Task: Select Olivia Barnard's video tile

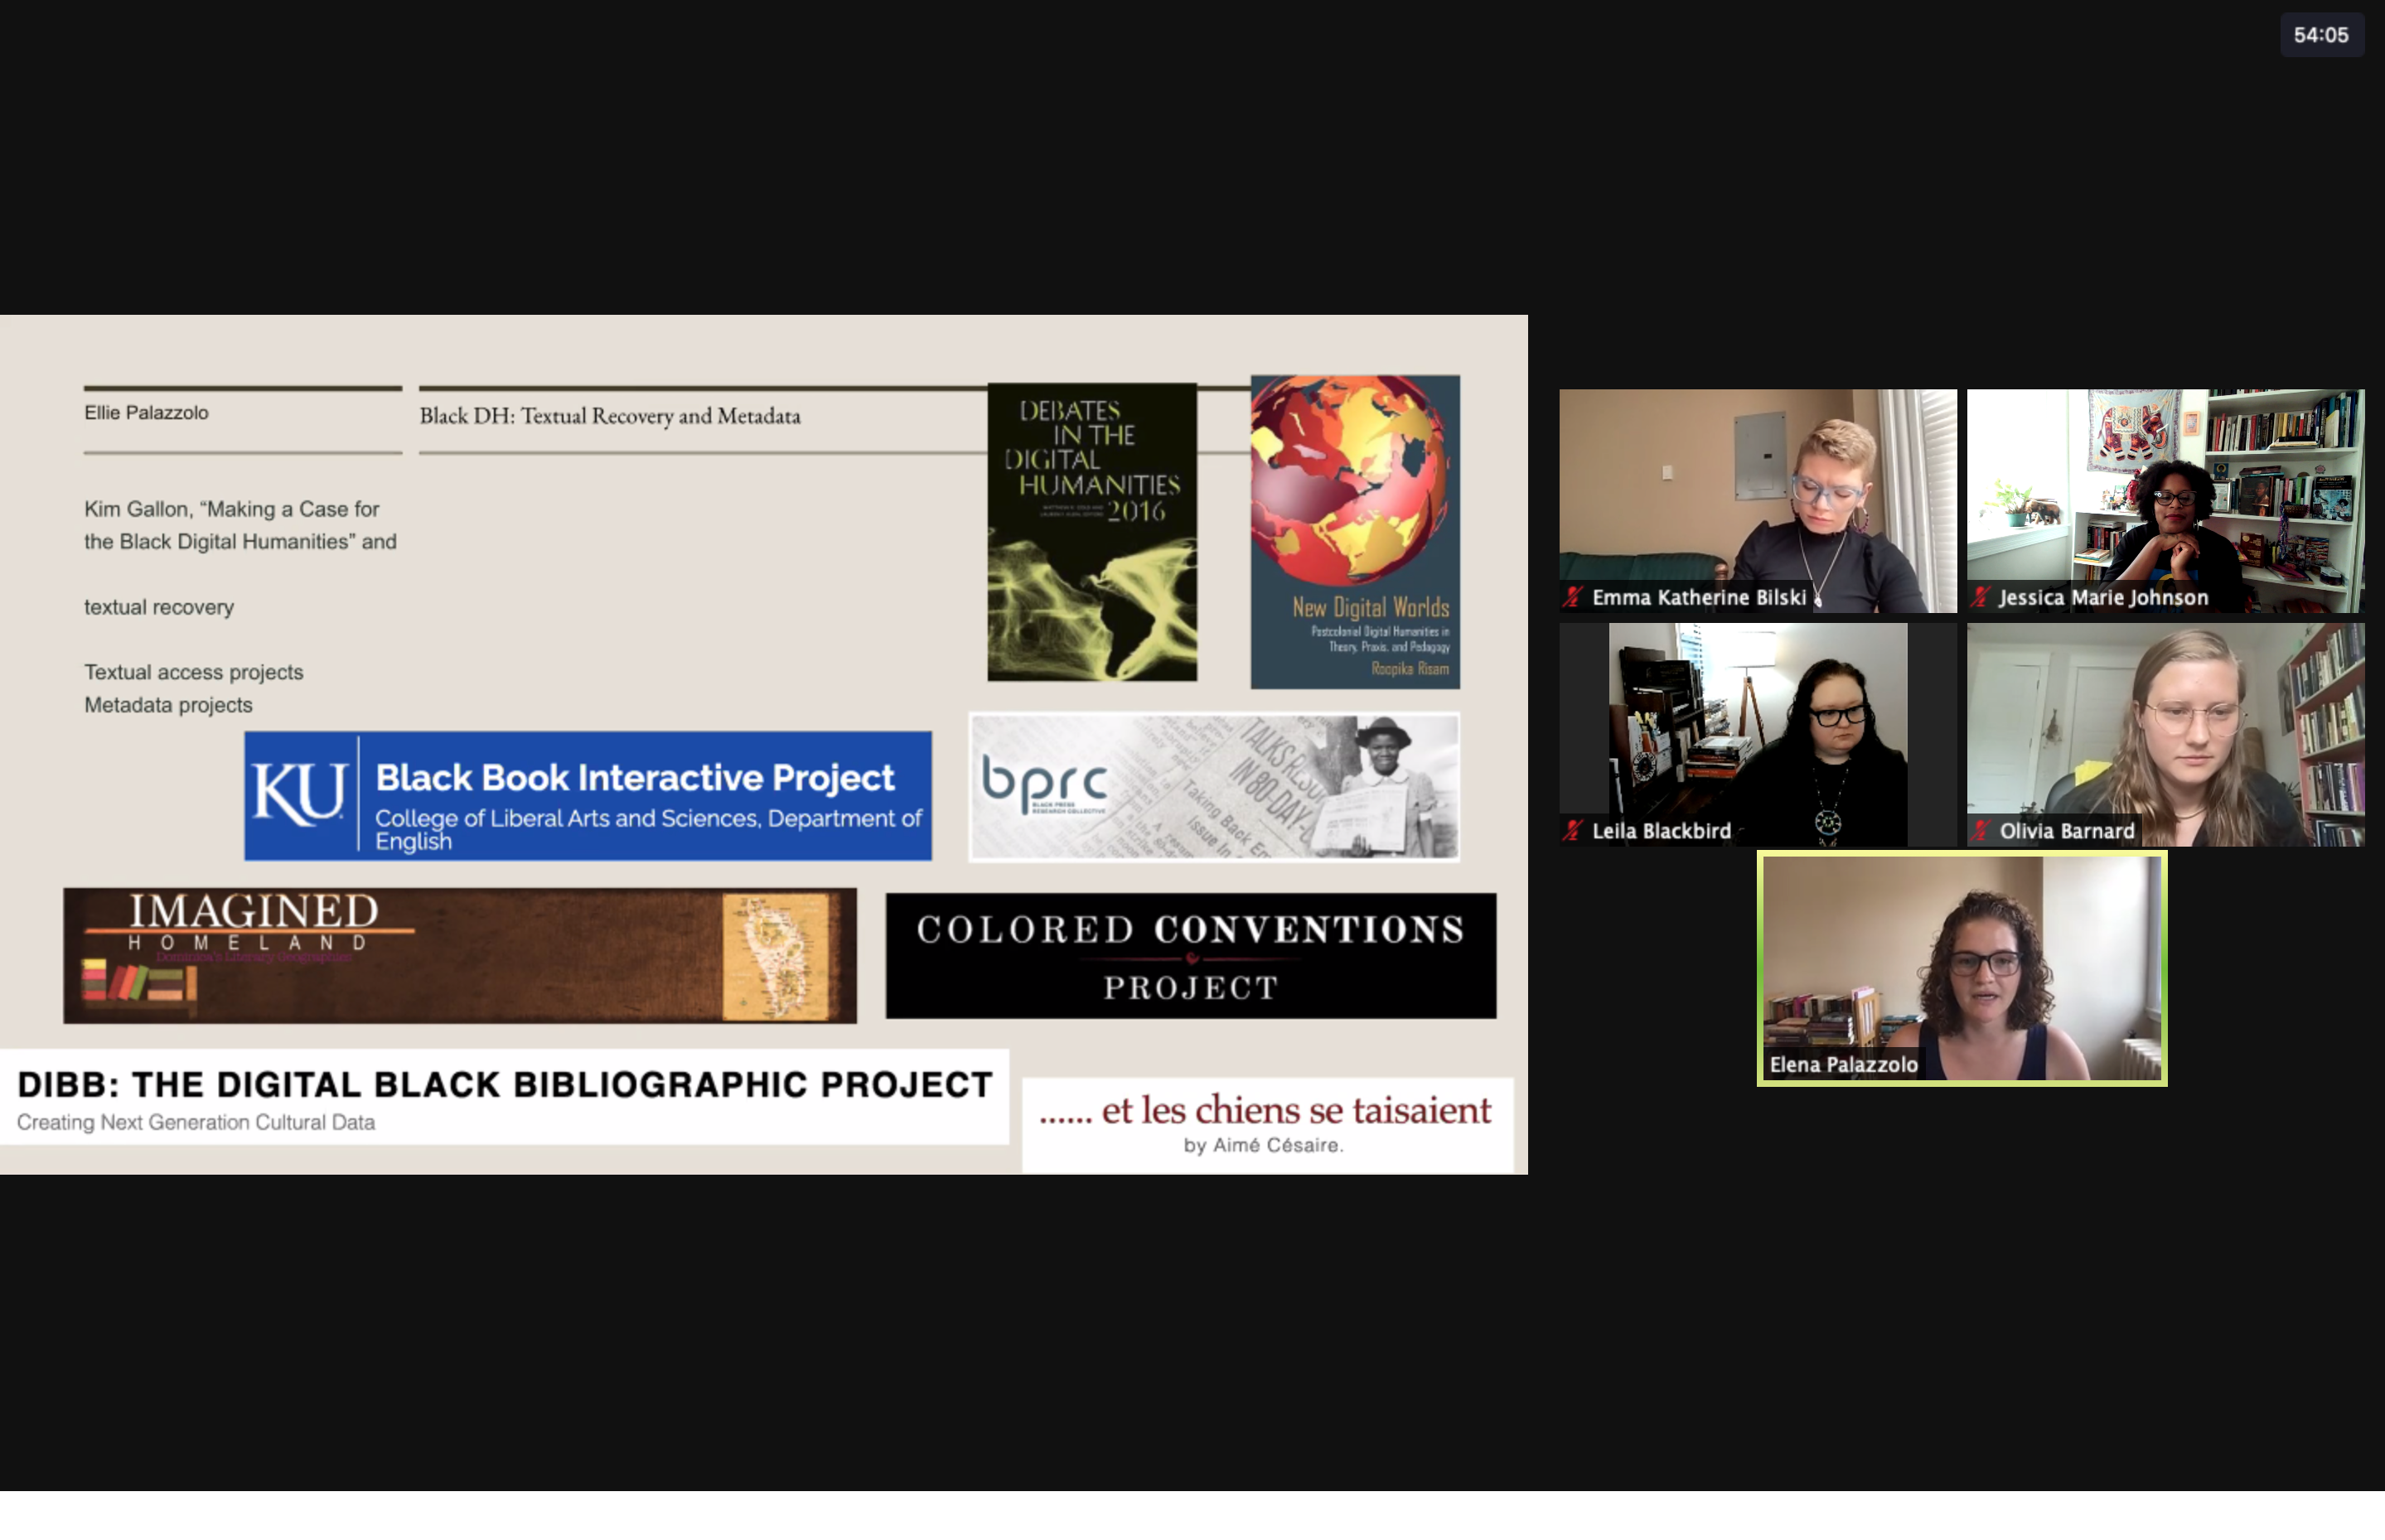Action: pos(2165,734)
